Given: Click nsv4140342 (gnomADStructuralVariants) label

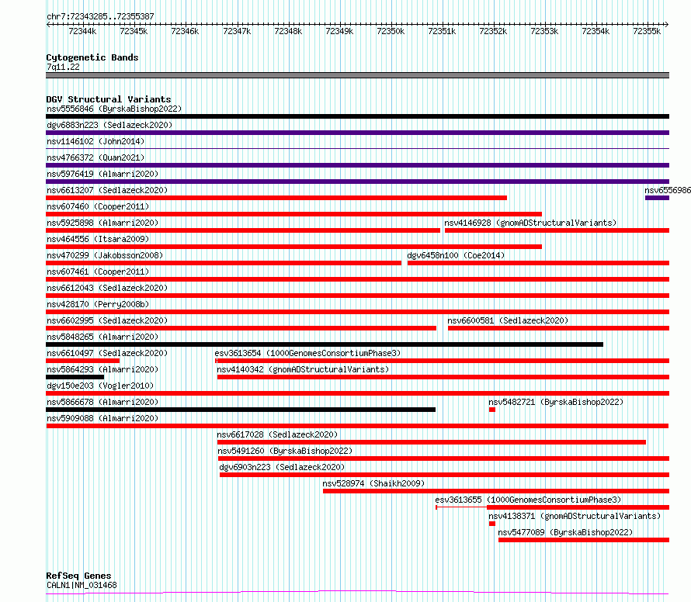Looking at the screenshot, I should pos(303,369).
